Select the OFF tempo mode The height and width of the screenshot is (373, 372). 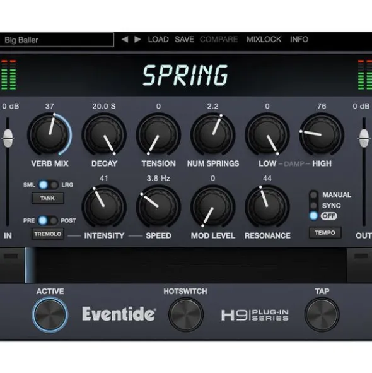click(x=314, y=216)
